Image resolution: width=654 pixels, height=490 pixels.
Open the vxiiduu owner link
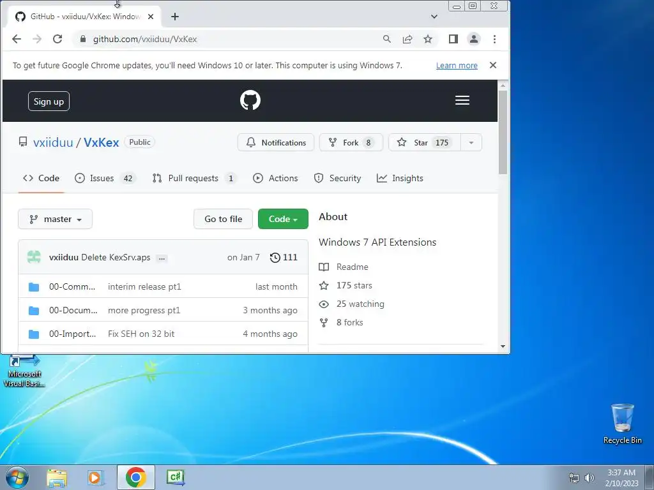tap(53, 142)
